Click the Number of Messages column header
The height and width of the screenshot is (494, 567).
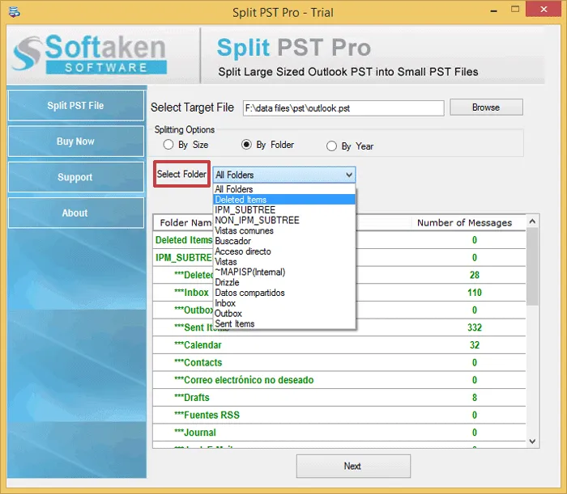point(465,222)
